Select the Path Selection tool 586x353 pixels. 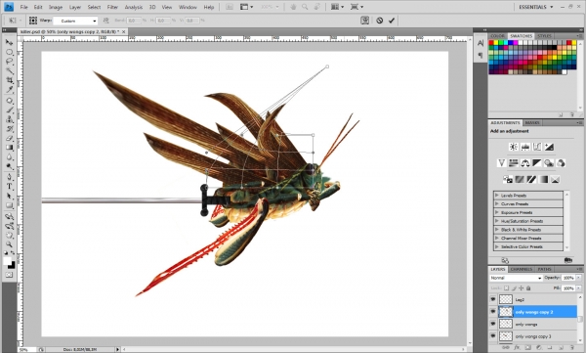pyautogui.click(x=10, y=196)
